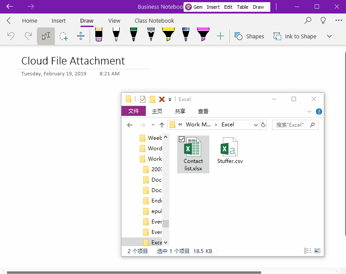Screen dimensions: 346x274
Task: Open the 文件 tab in Explorer
Action: (134, 111)
